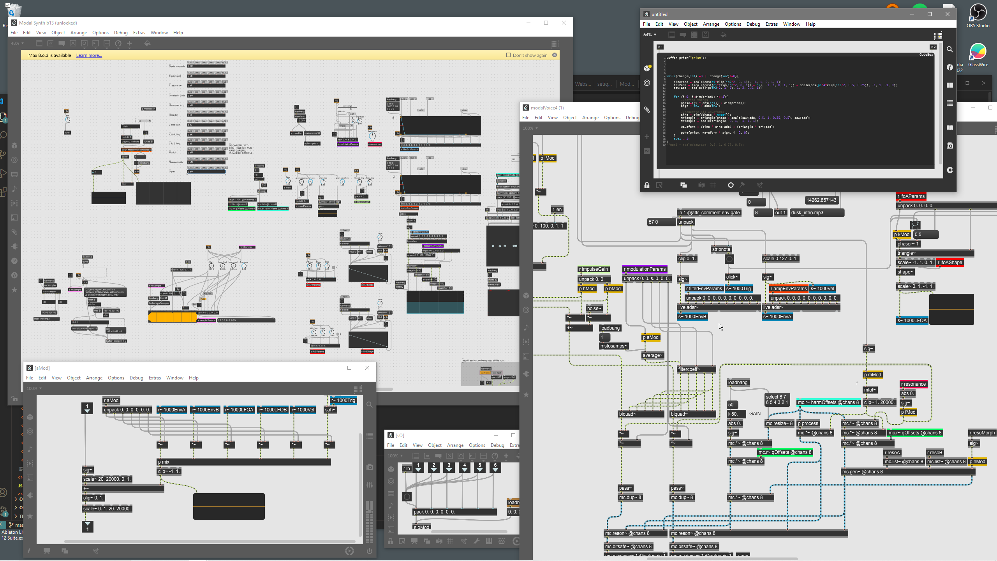Click the horizontal scrollbar in the aMod window
Screen dimensions: 997x561
point(210,542)
